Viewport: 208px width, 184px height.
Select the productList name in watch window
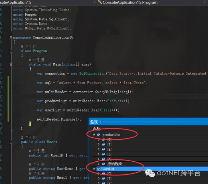coord(111,135)
